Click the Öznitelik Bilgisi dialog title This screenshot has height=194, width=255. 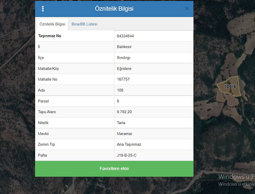pyautogui.click(x=114, y=9)
